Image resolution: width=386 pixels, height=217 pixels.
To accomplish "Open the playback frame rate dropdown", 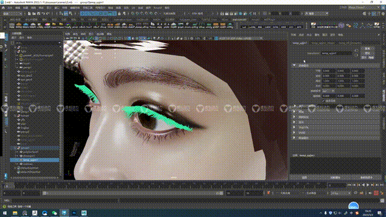I will point(341,193).
